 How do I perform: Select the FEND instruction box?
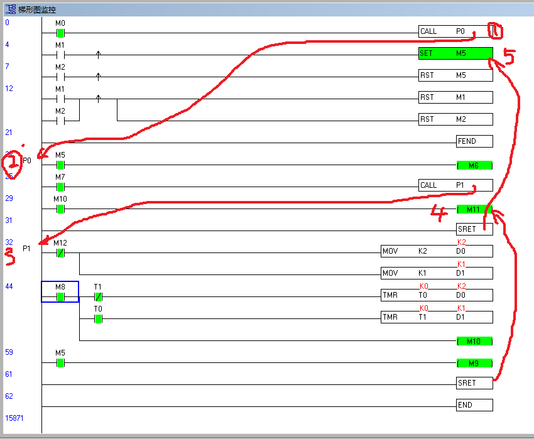(x=474, y=141)
